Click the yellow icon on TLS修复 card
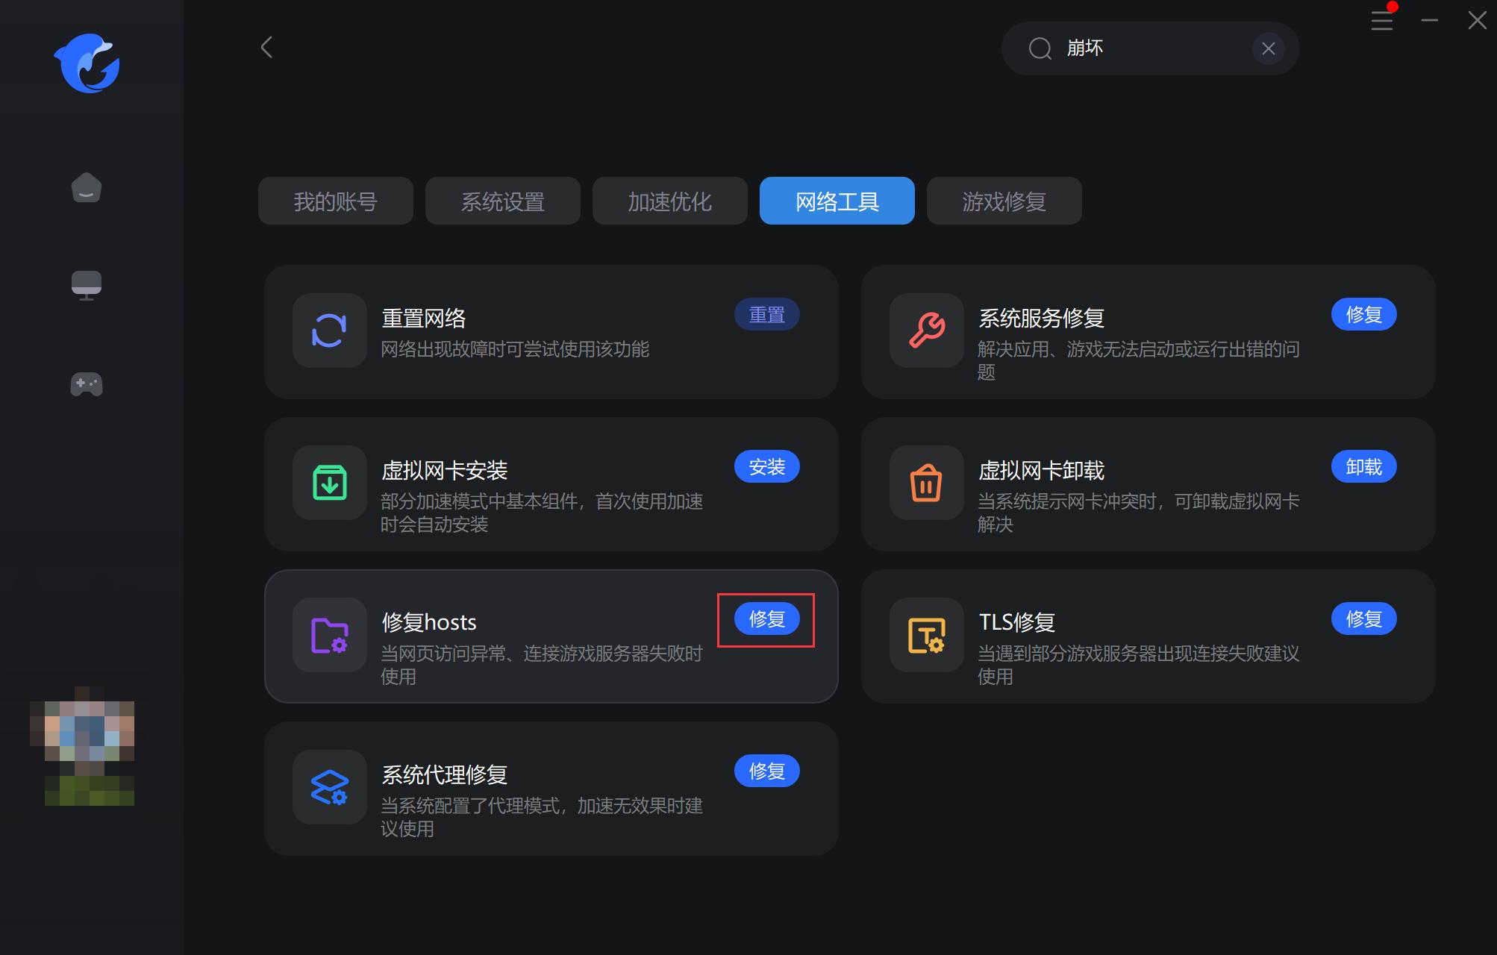1497x955 pixels. (925, 636)
